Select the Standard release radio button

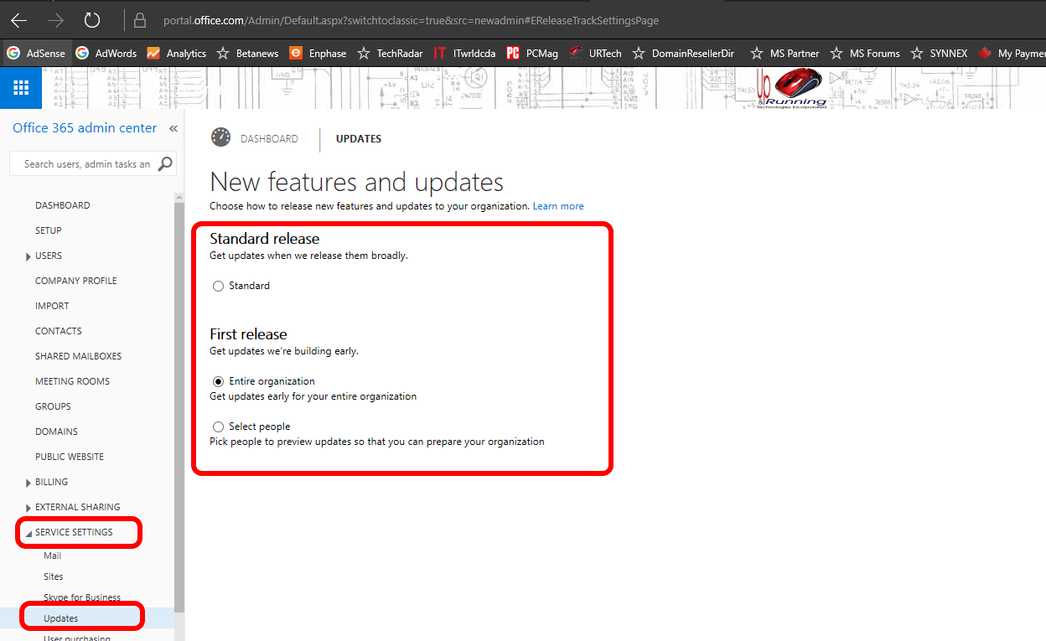(219, 287)
